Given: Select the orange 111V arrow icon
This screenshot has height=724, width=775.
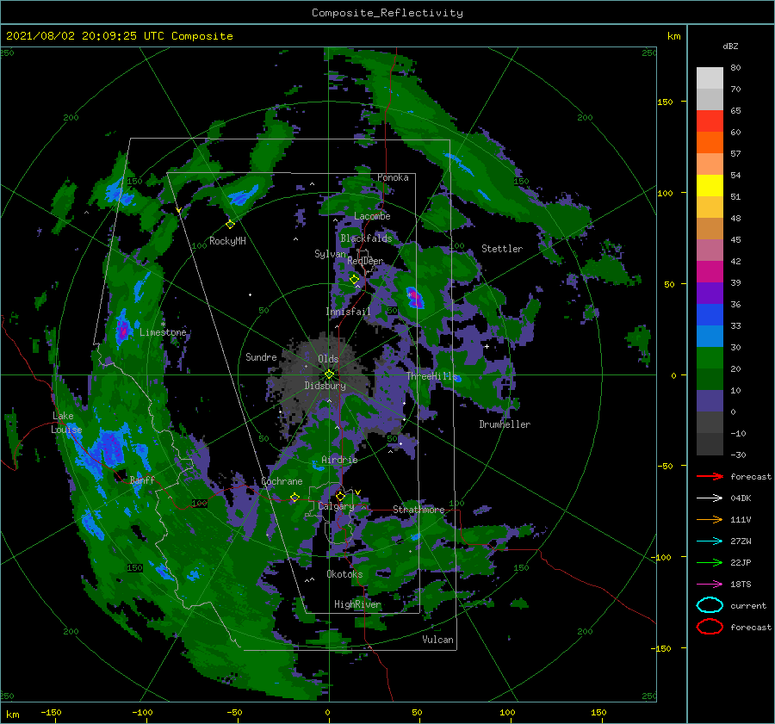Looking at the screenshot, I should coord(710,519).
